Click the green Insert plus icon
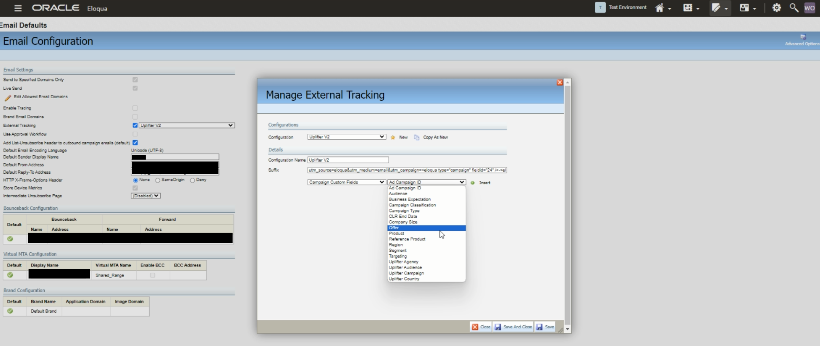Screen dimensions: 820x346 point(472,183)
